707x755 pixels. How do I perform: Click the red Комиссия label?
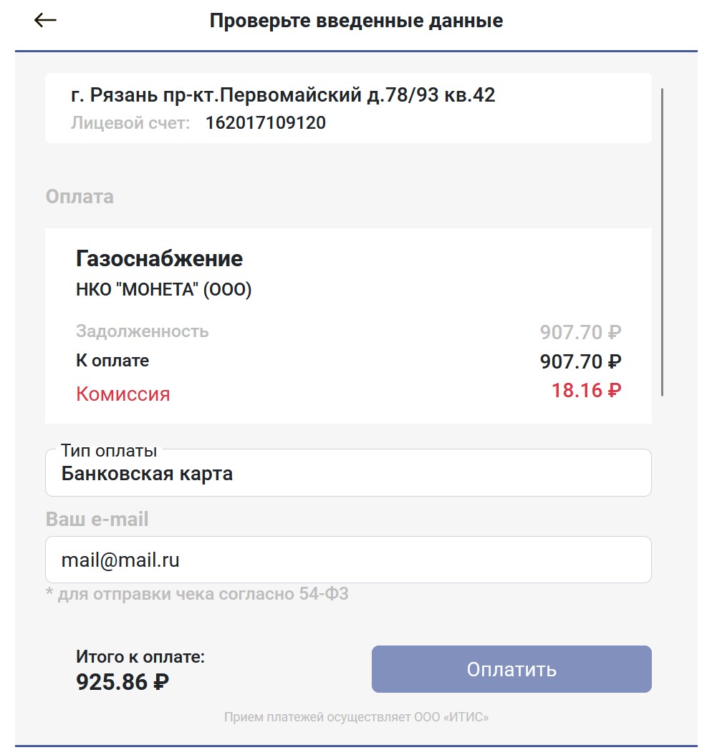(123, 394)
